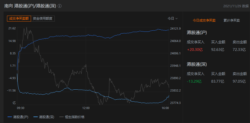Click the 23774.3 right axis value
250x123 pixels.
tap(175, 103)
